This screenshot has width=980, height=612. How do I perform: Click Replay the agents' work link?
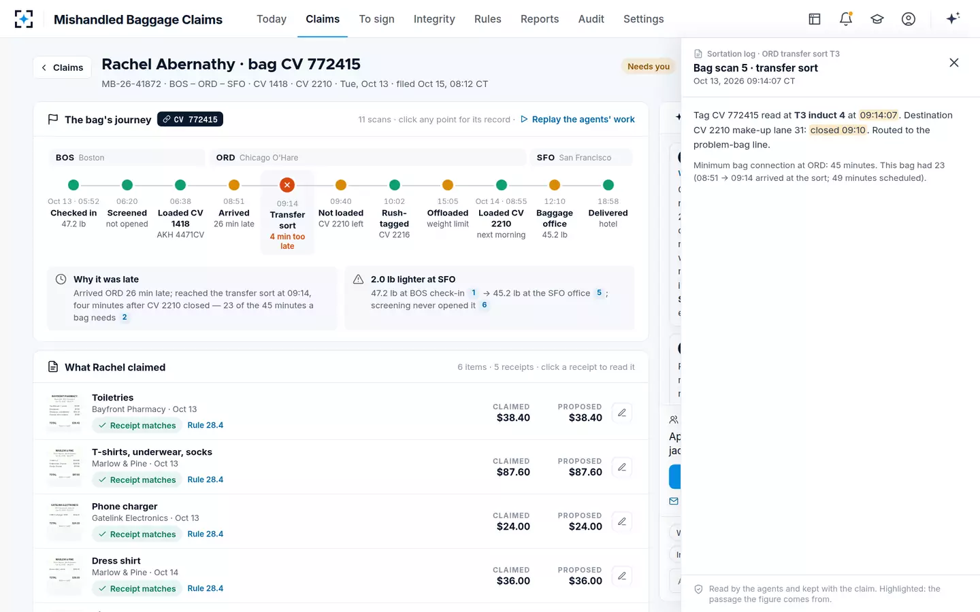point(577,119)
